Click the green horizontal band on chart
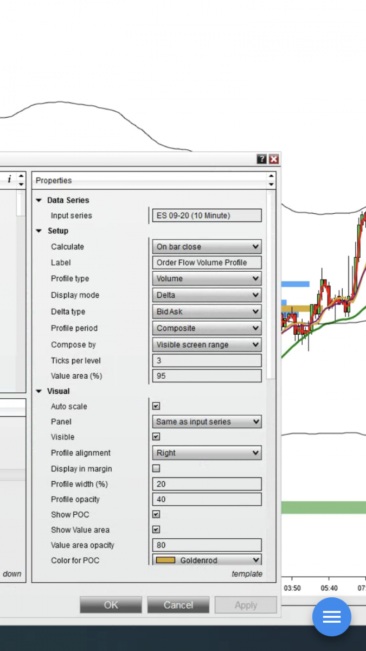 324,507
